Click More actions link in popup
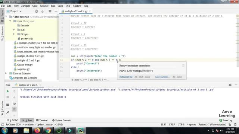This screenshot has height=134, width=239. tap(162, 77)
